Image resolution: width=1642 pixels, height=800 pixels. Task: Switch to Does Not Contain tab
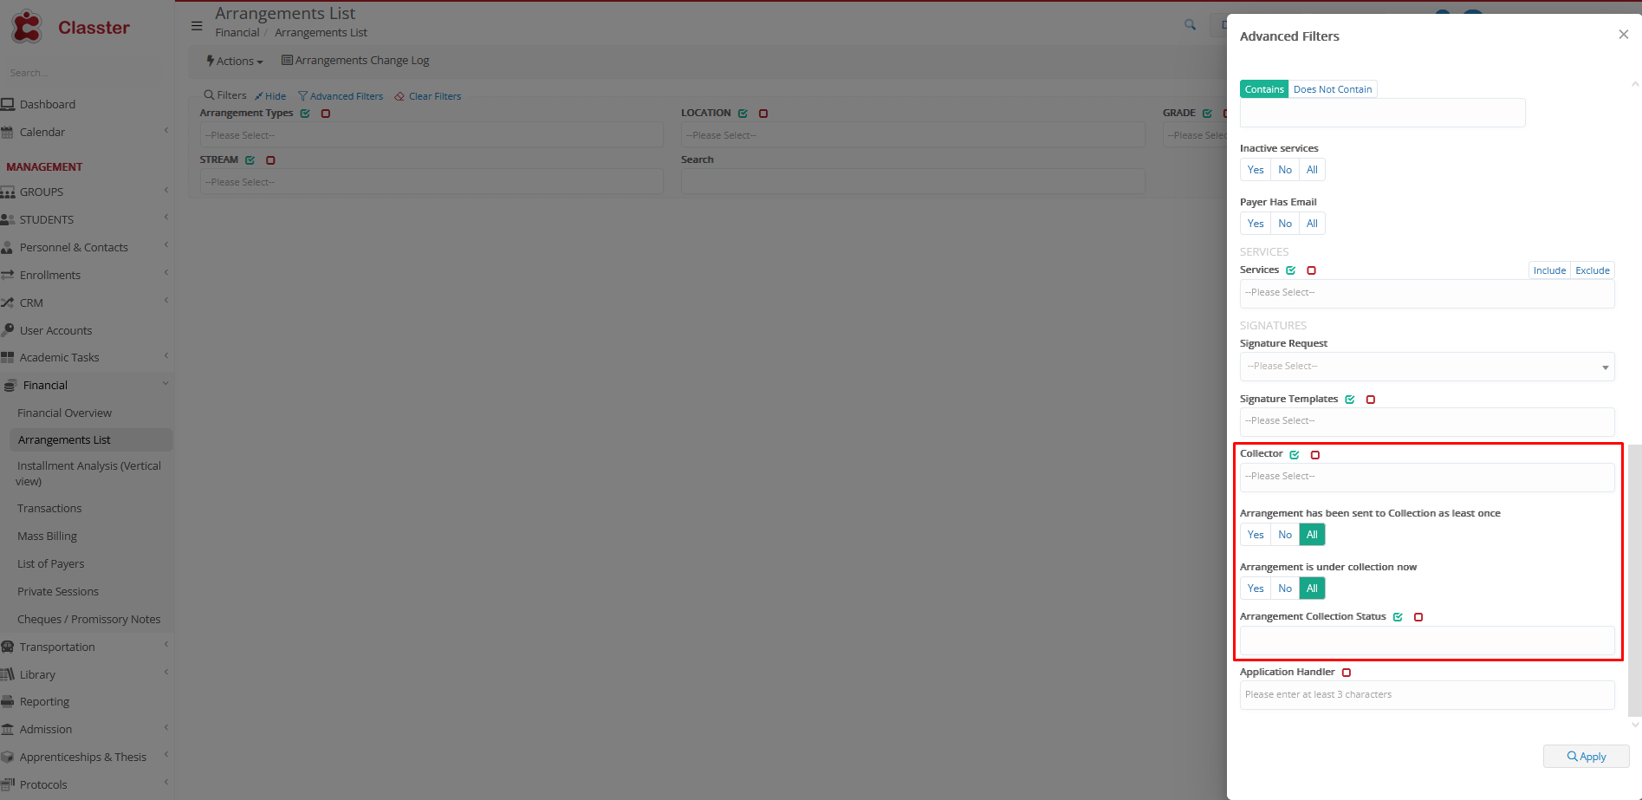tap(1333, 89)
